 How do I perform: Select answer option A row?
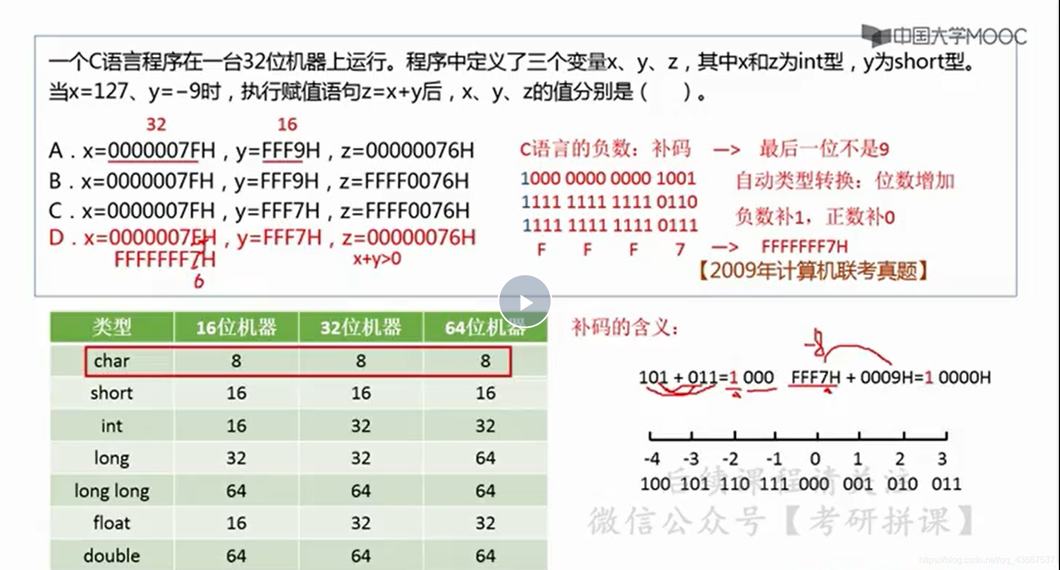coord(261,150)
